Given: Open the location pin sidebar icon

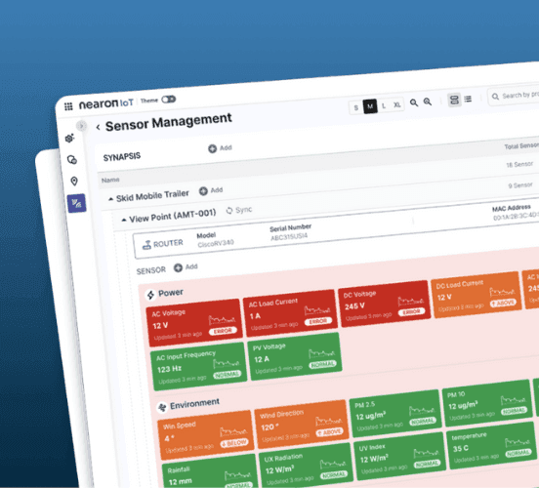Looking at the screenshot, I should [74, 181].
